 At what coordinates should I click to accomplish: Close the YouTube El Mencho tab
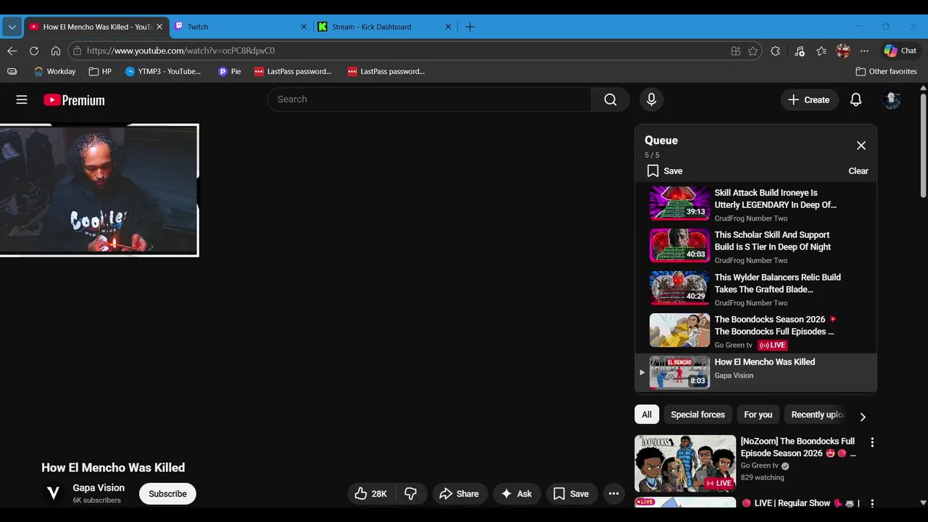pyautogui.click(x=159, y=27)
